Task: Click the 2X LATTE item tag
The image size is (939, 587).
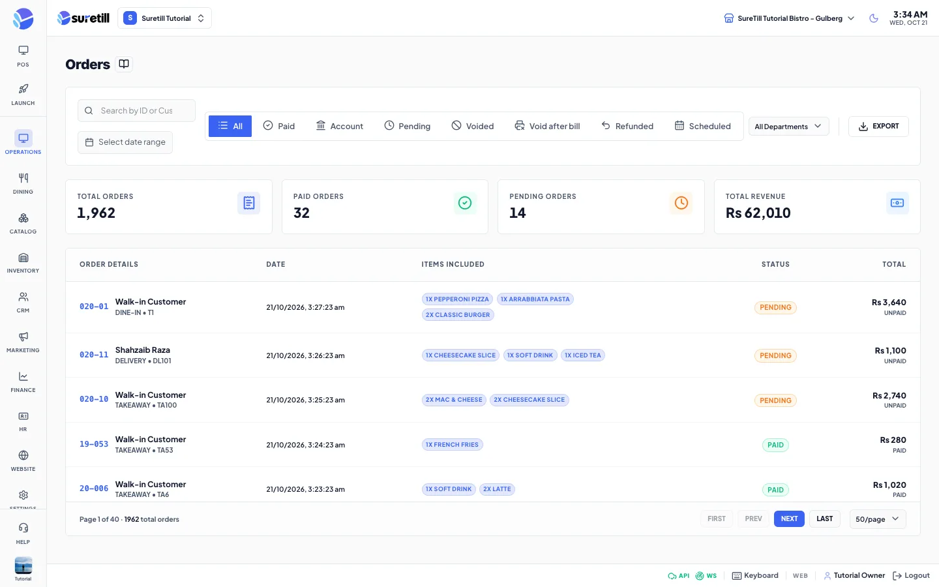Action: pyautogui.click(x=497, y=489)
